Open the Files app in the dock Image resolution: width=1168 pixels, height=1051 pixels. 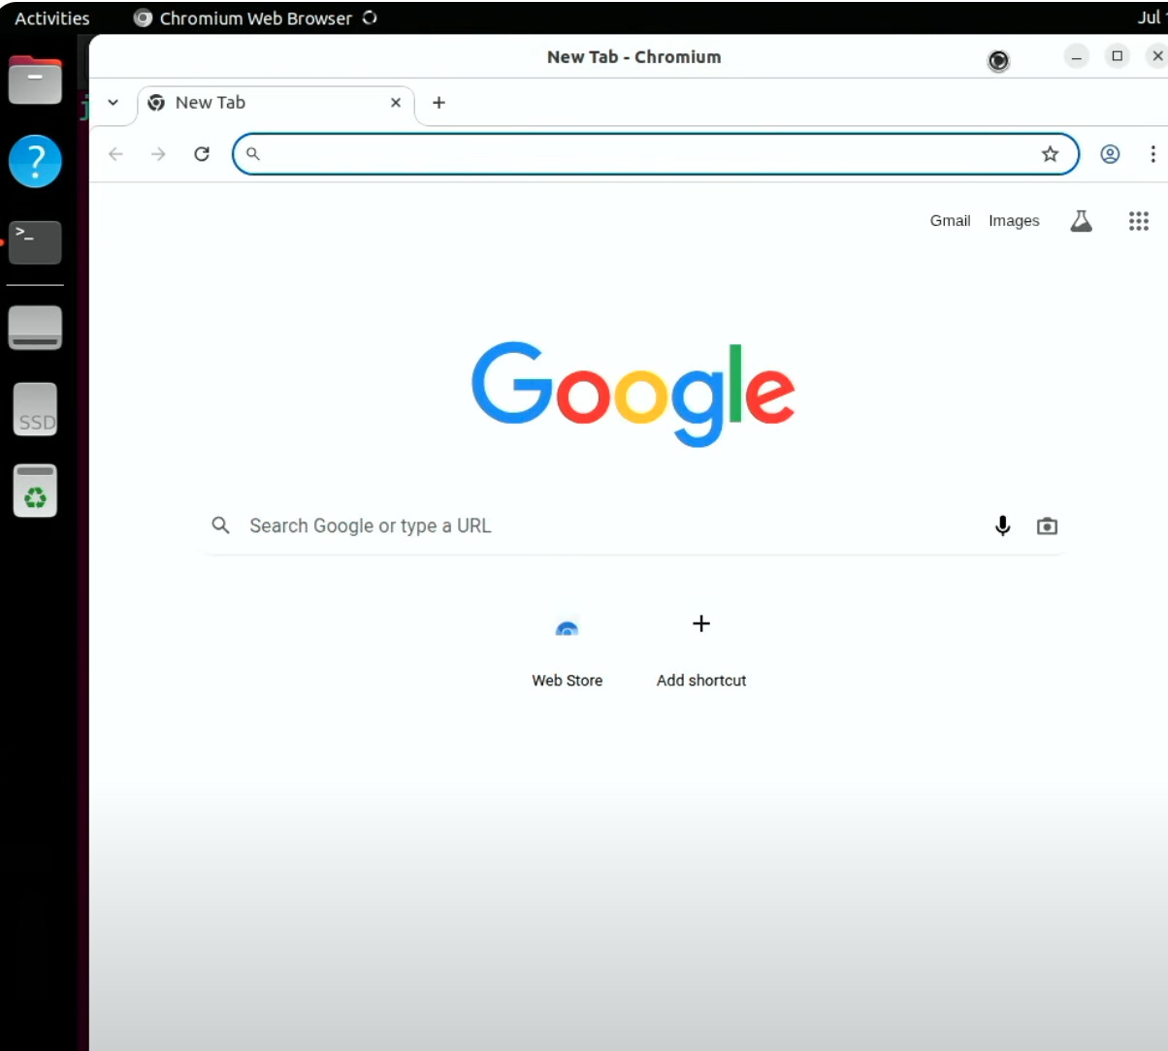point(36,80)
